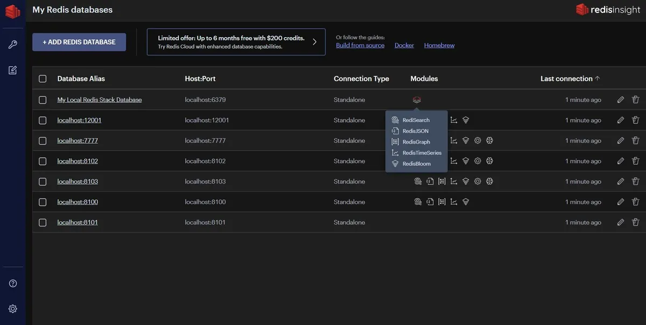Viewport: 646px width, 325px height.
Task: Select the RediSearch module icon in tooltip
Action: click(x=394, y=119)
